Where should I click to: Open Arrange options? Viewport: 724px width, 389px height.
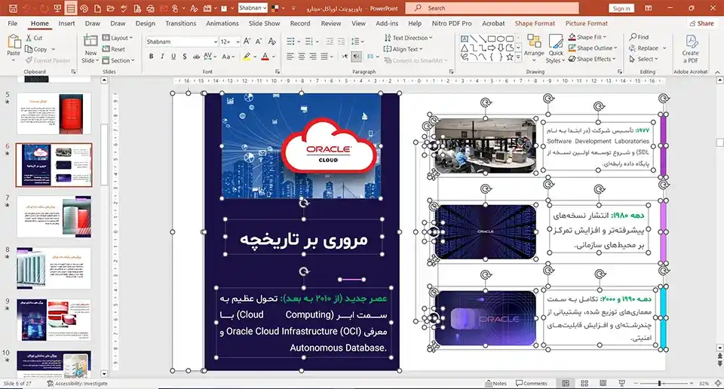534,48
